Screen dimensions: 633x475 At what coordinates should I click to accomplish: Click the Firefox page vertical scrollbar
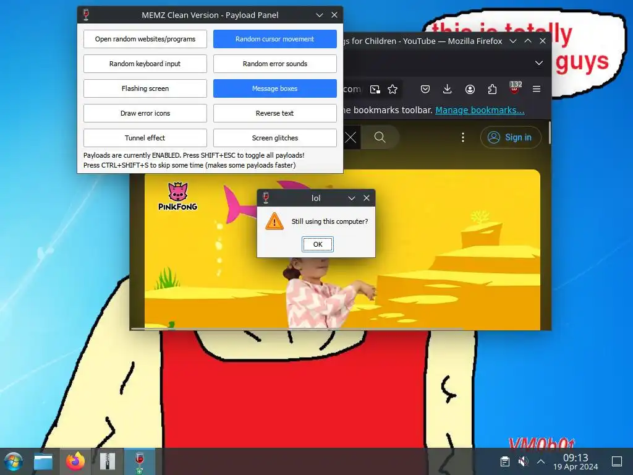click(549, 132)
